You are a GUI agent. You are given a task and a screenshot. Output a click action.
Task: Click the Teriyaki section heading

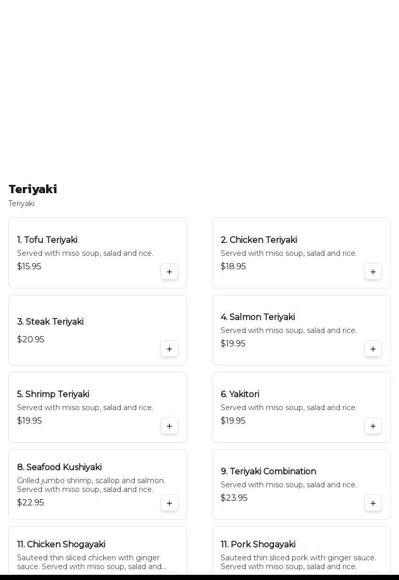[33, 189]
